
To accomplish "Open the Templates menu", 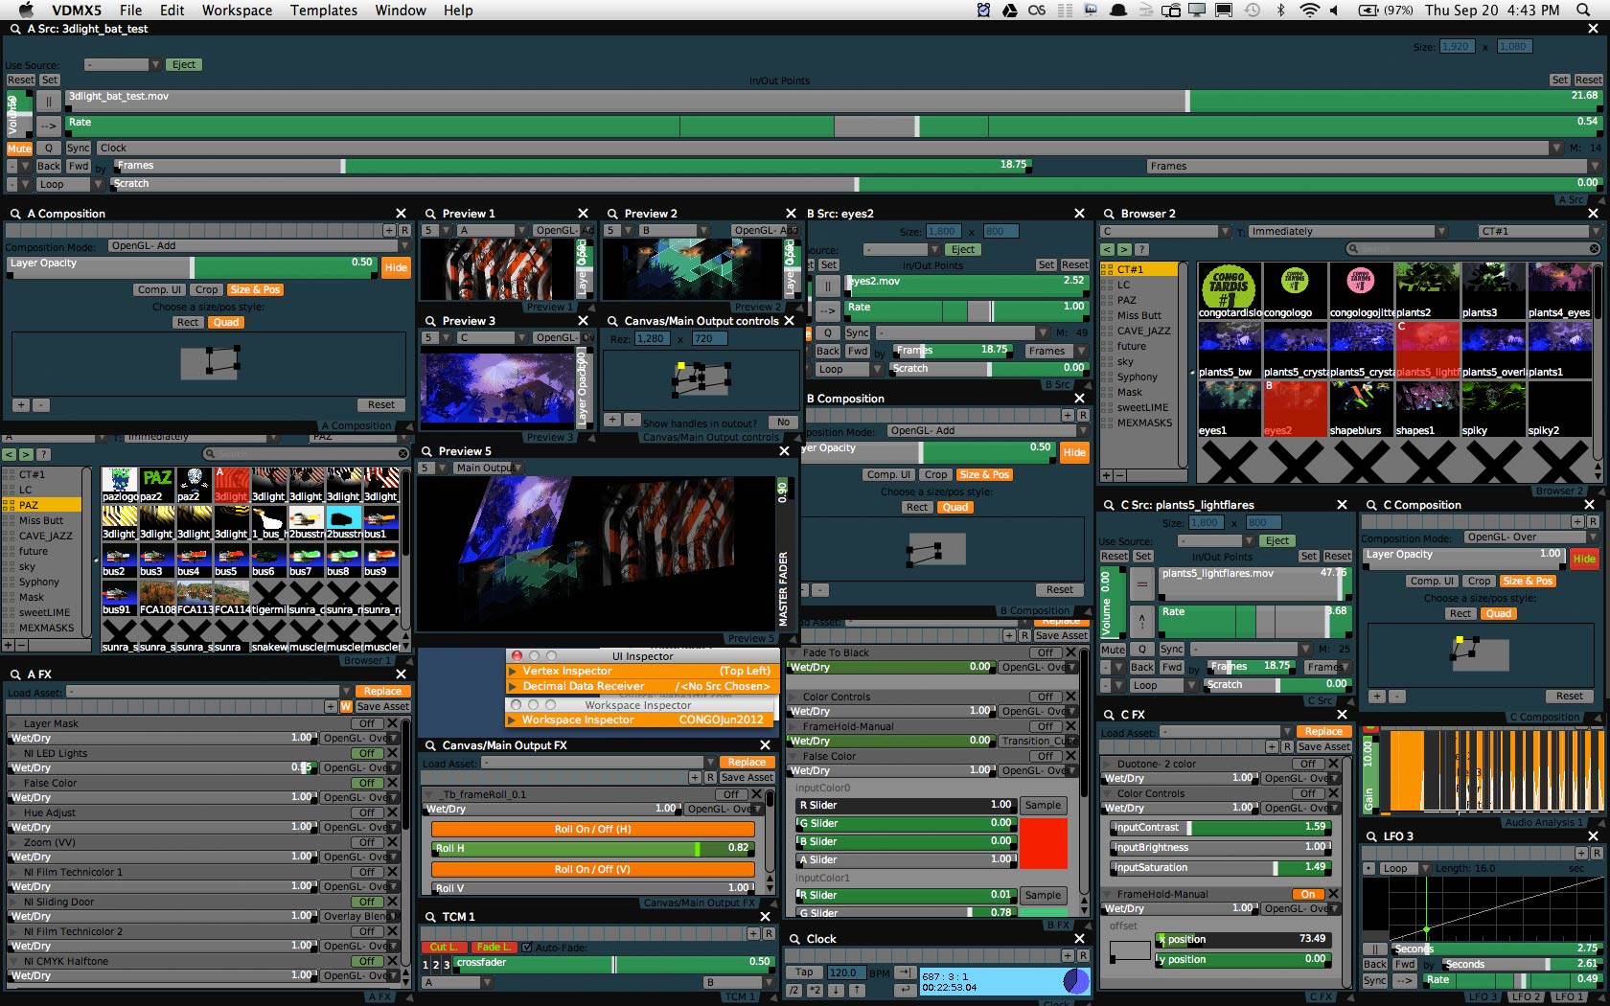I will pos(324,10).
